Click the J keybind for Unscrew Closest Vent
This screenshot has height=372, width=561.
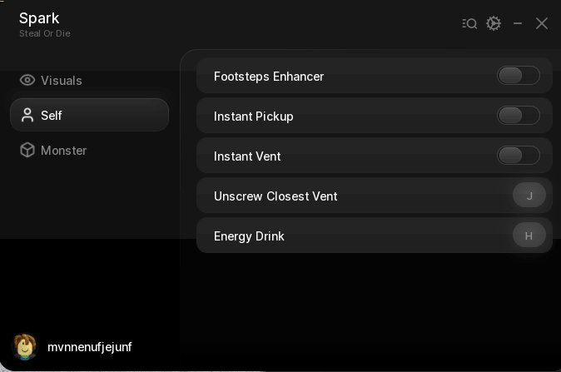[529, 196]
